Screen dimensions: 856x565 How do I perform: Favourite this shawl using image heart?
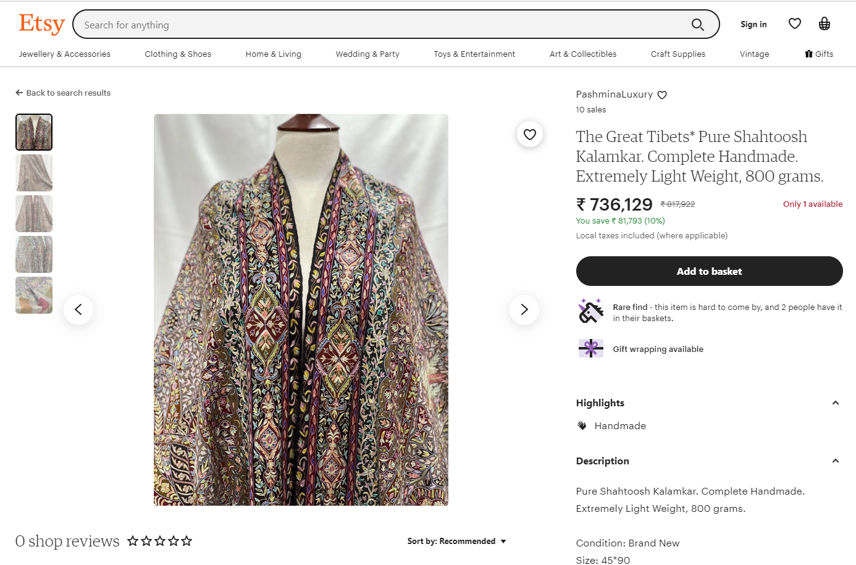click(x=530, y=134)
